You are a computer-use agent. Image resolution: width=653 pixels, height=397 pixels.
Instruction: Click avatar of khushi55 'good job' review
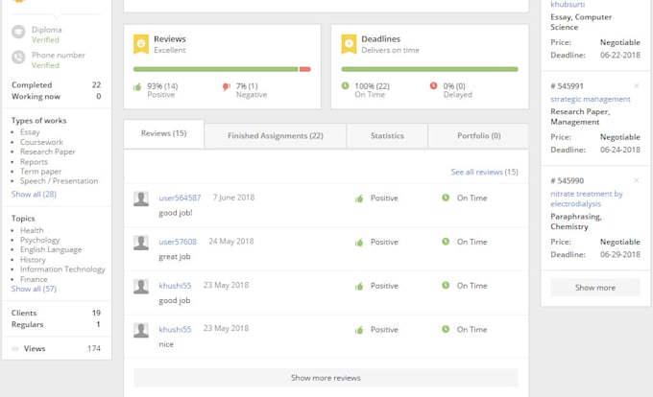[141, 287]
